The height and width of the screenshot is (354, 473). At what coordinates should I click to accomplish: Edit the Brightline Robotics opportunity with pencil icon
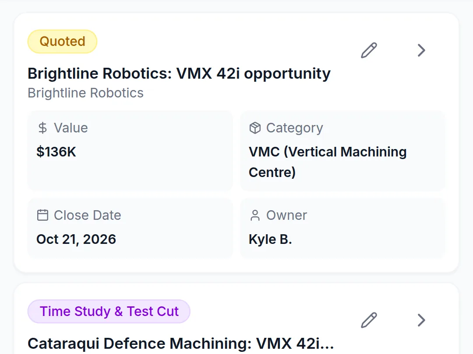tap(369, 50)
